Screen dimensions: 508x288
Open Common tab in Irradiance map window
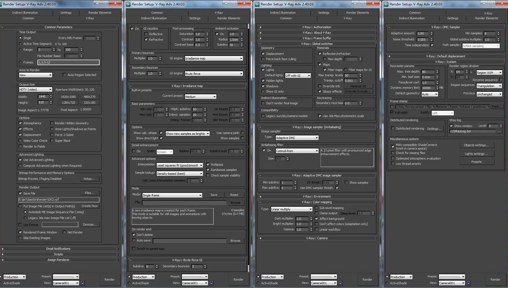[157, 12]
